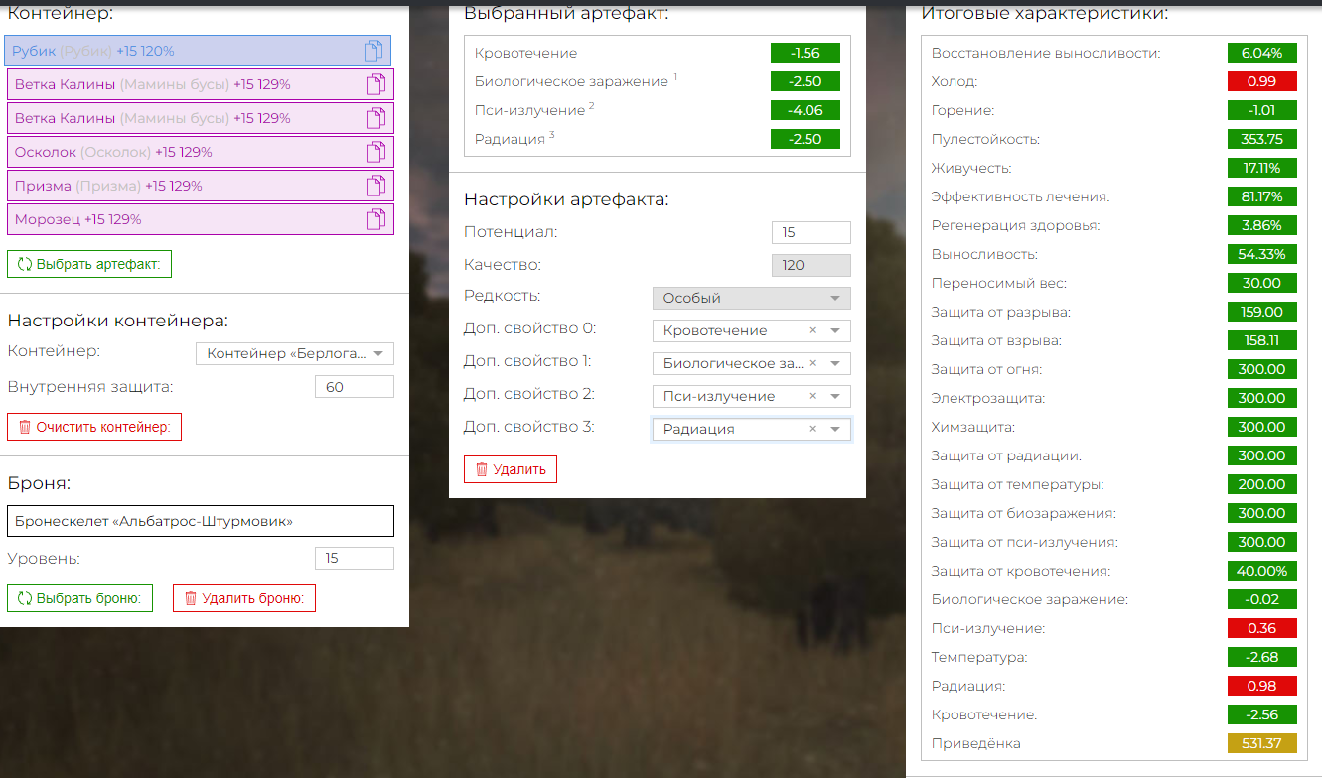Open the Контейнер «Берлога» dropdown

(x=295, y=353)
